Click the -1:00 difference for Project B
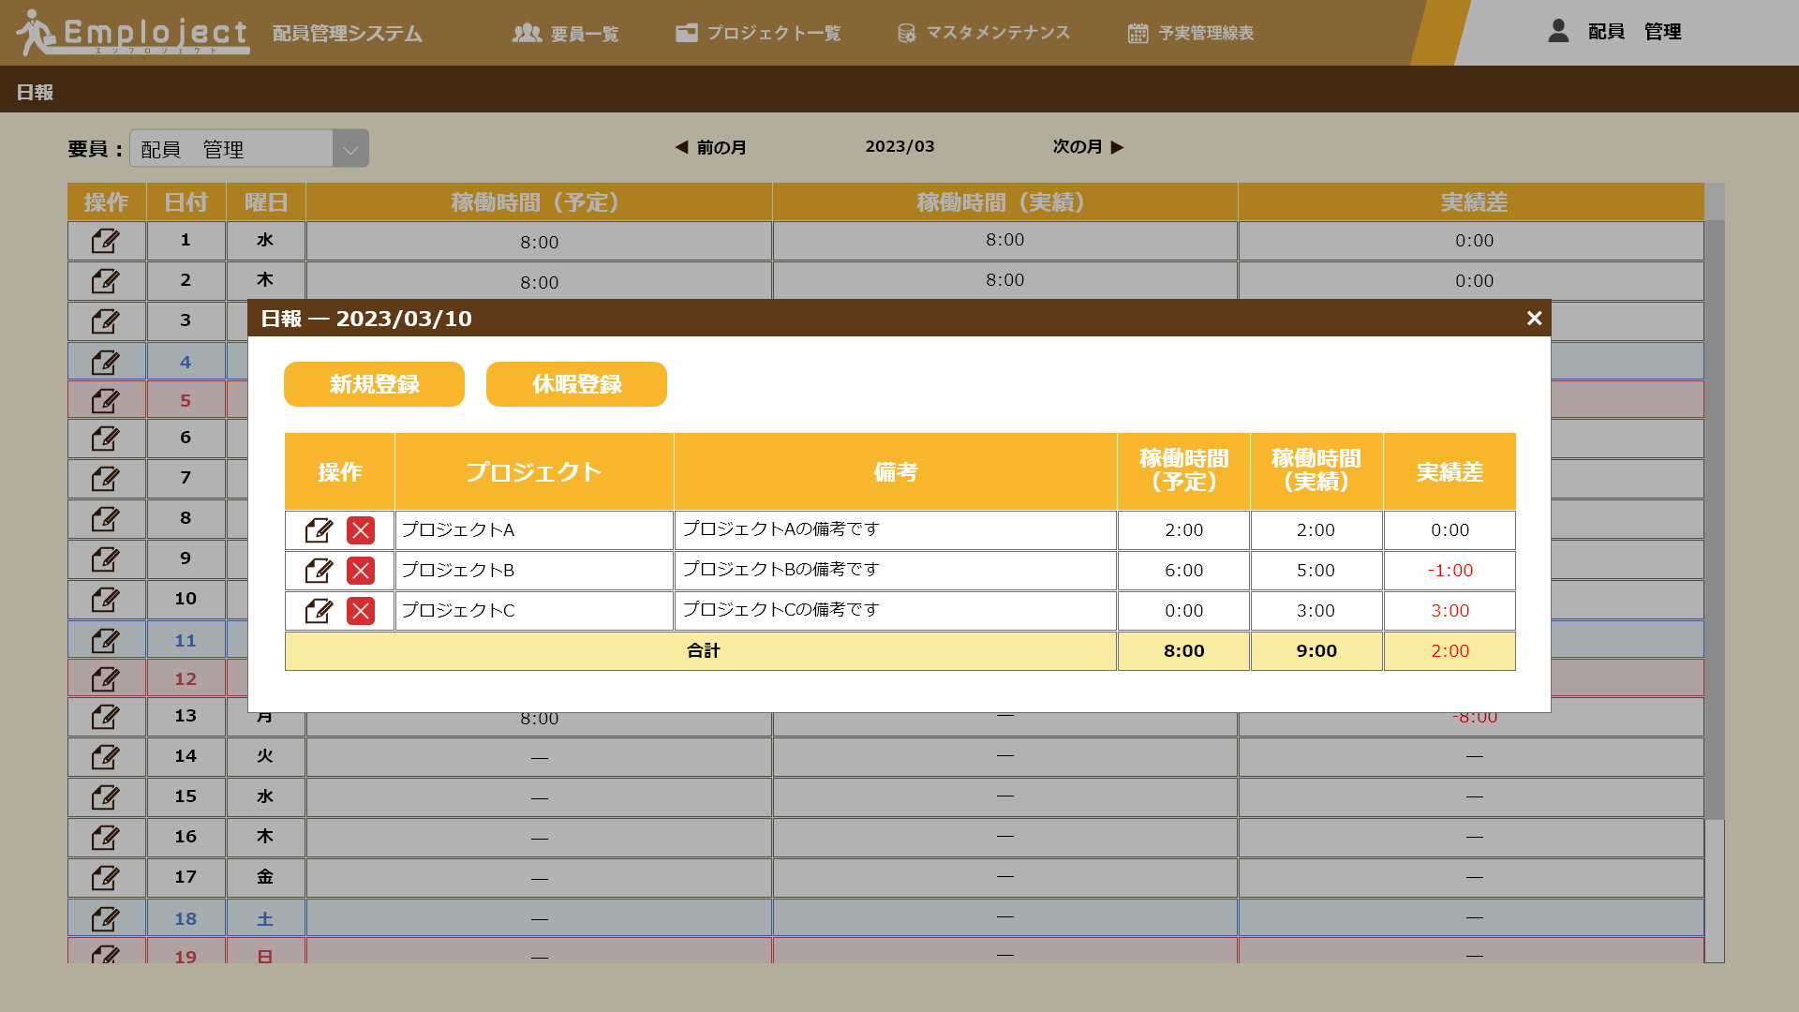Viewport: 1799px width, 1012px height. coord(1450,571)
